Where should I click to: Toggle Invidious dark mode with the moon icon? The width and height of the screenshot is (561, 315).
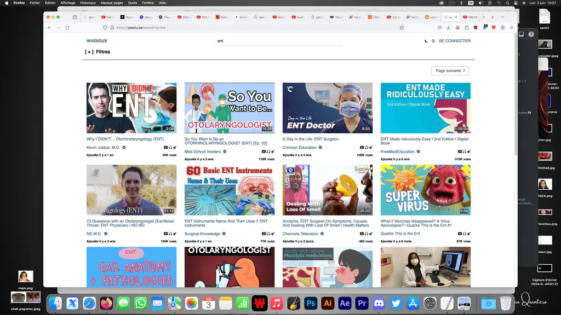coord(426,41)
